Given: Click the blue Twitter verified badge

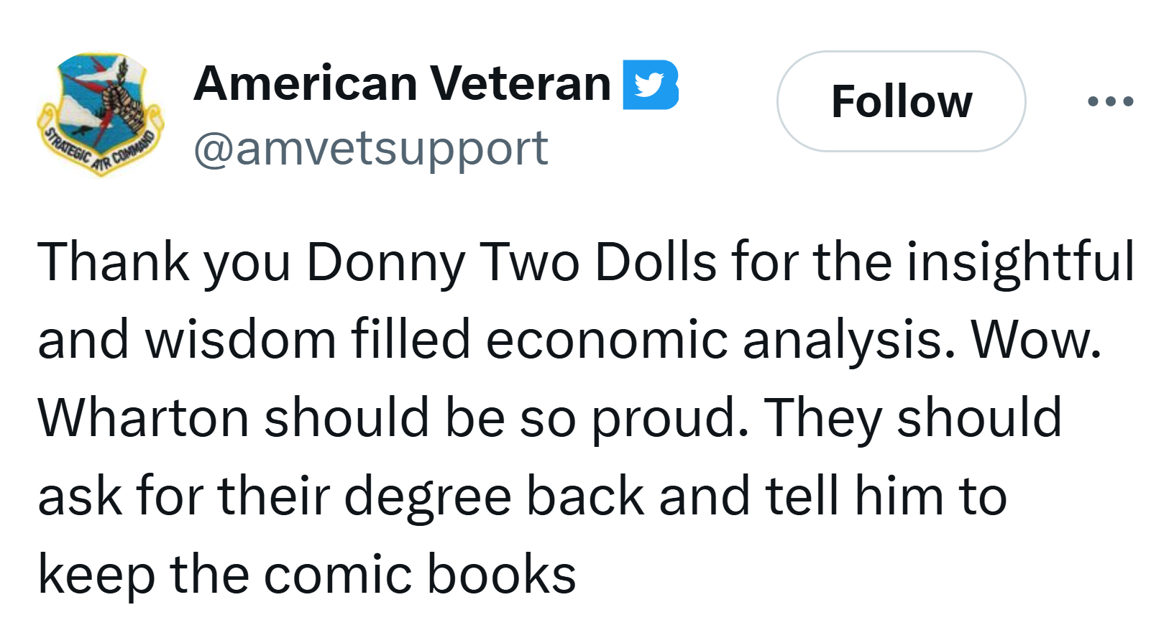Looking at the screenshot, I should pos(651,85).
